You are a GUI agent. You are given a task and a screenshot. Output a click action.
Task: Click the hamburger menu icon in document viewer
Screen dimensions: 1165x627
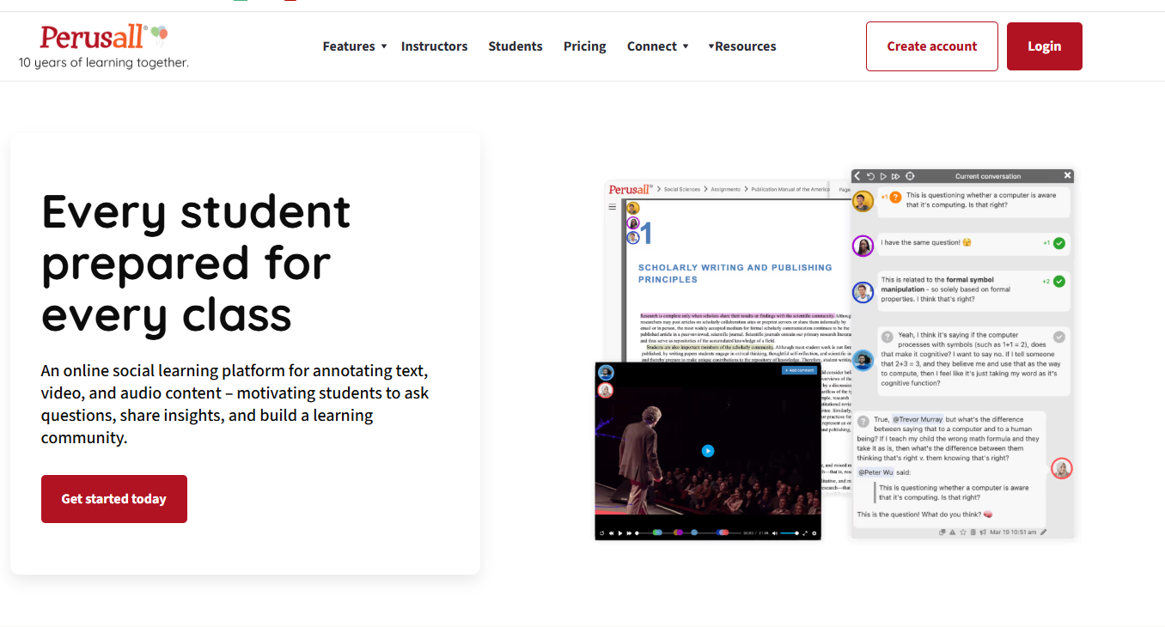pos(613,207)
